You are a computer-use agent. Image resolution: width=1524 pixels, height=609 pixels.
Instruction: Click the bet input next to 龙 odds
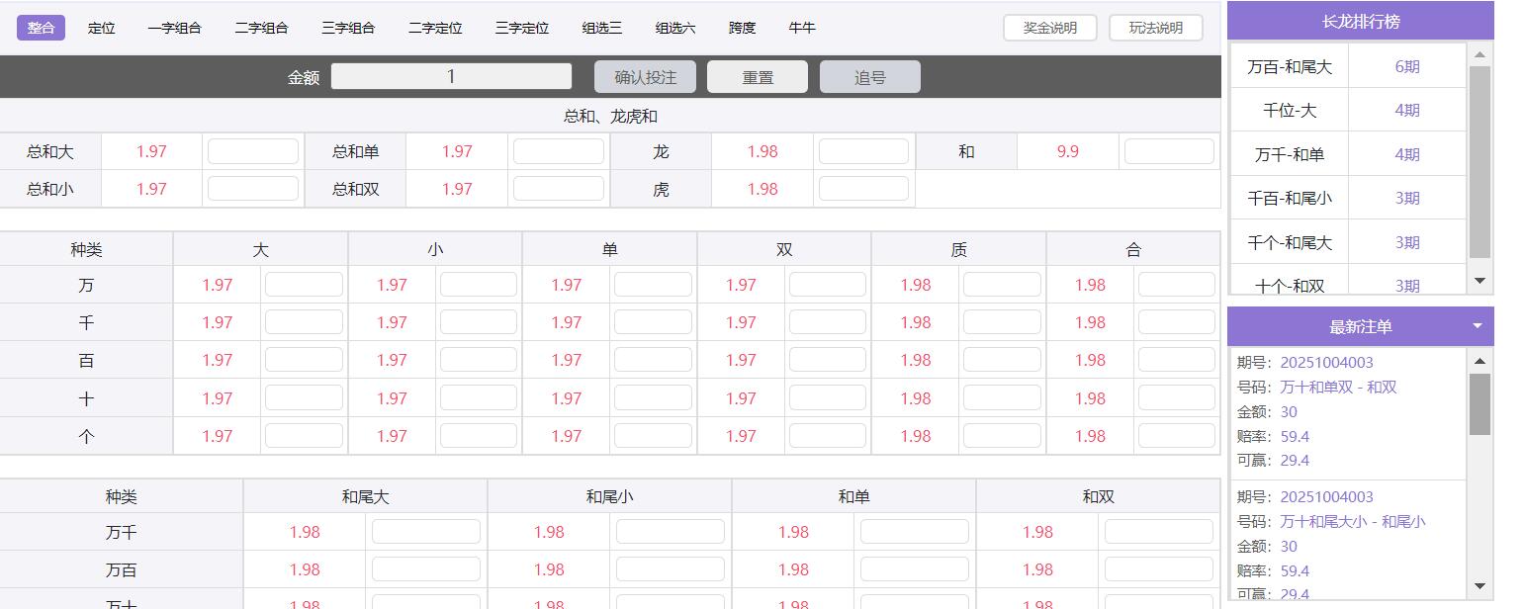coord(862,151)
